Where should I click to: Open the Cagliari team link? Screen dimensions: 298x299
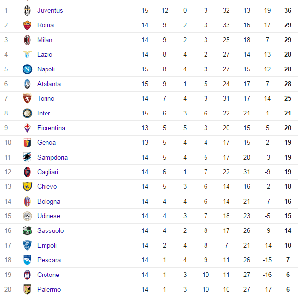click(47, 172)
